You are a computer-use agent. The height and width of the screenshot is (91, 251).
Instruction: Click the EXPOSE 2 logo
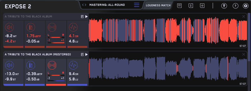click(x=18, y=6)
